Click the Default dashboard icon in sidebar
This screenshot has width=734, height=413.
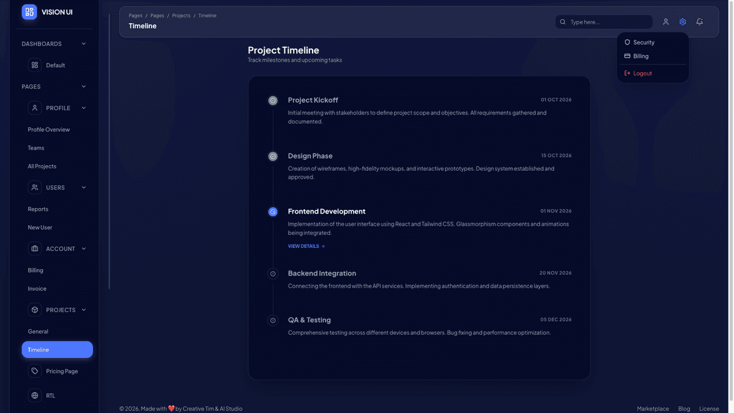35,64
